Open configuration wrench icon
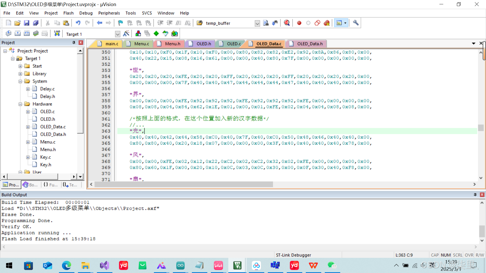 [x=356, y=23]
